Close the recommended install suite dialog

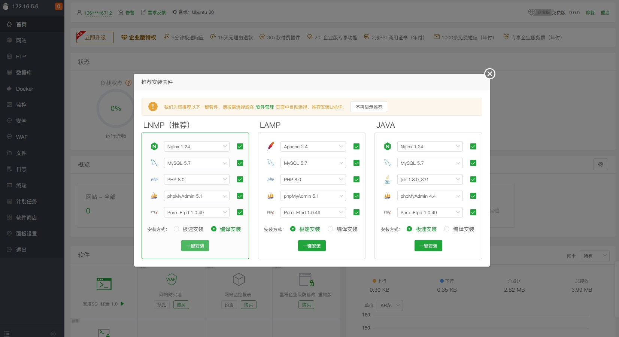pos(489,74)
